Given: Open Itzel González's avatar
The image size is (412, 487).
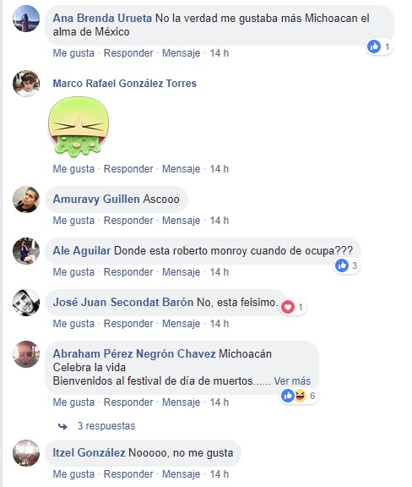Looking at the screenshot, I should (x=26, y=453).
